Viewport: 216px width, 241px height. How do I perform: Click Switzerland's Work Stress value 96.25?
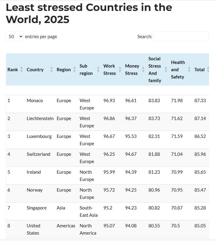[x=109, y=154]
